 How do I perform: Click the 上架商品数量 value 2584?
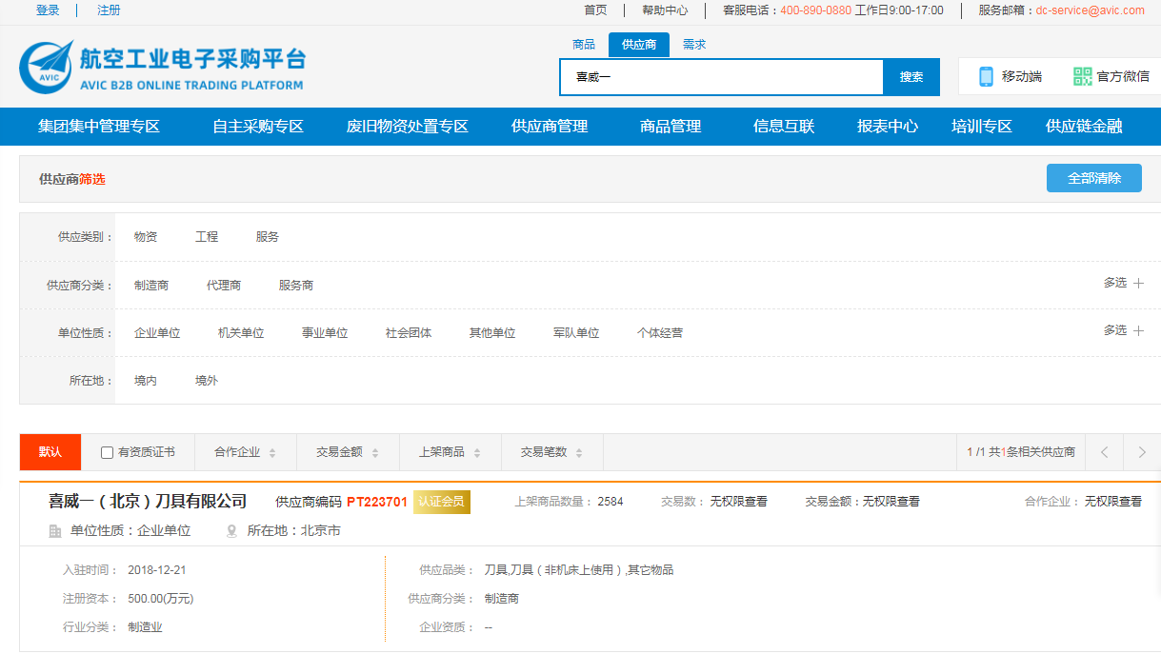[x=611, y=502]
